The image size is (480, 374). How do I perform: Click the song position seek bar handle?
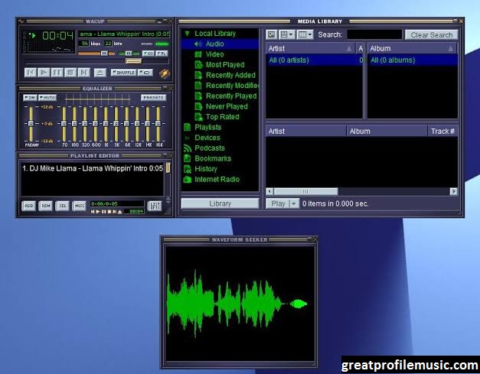click(134, 61)
